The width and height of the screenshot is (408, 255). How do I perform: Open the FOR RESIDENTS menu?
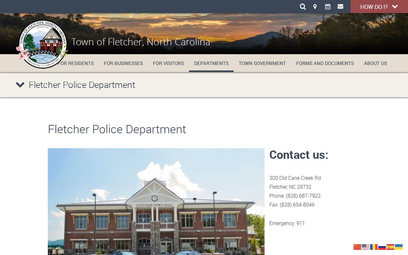point(76,63)
